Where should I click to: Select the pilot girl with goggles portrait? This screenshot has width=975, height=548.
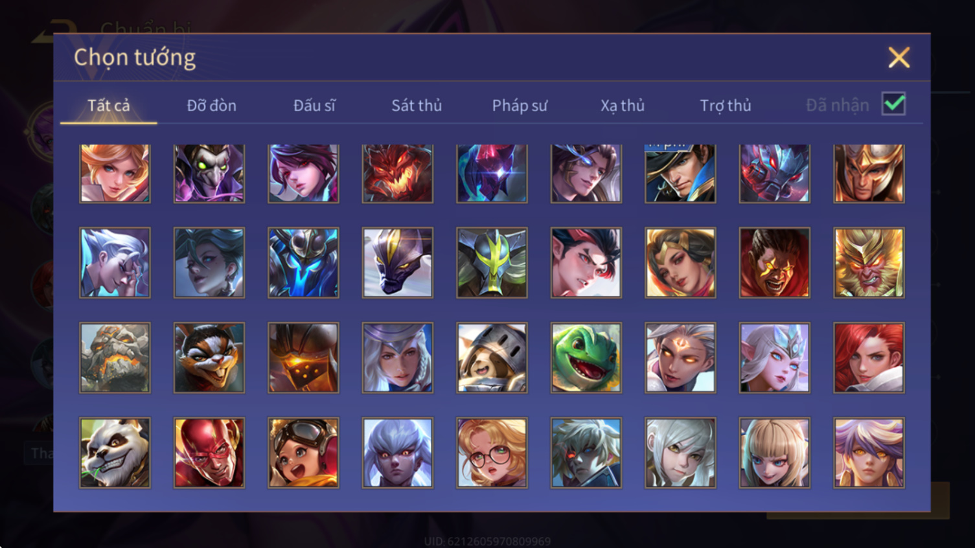coord(303,453)
